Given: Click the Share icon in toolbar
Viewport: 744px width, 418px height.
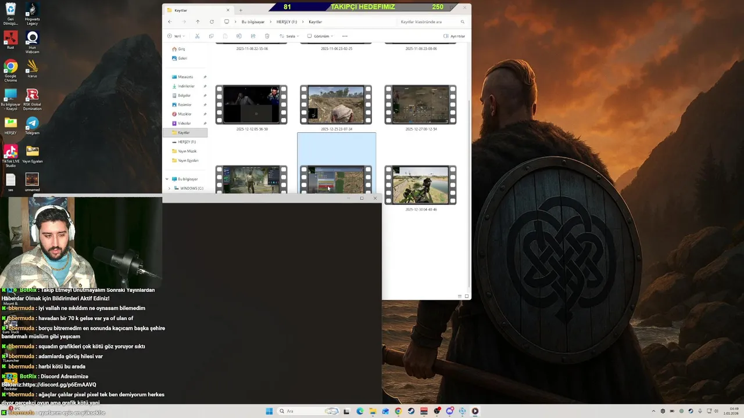Looking at the screenshot, I should click(253, 36).
